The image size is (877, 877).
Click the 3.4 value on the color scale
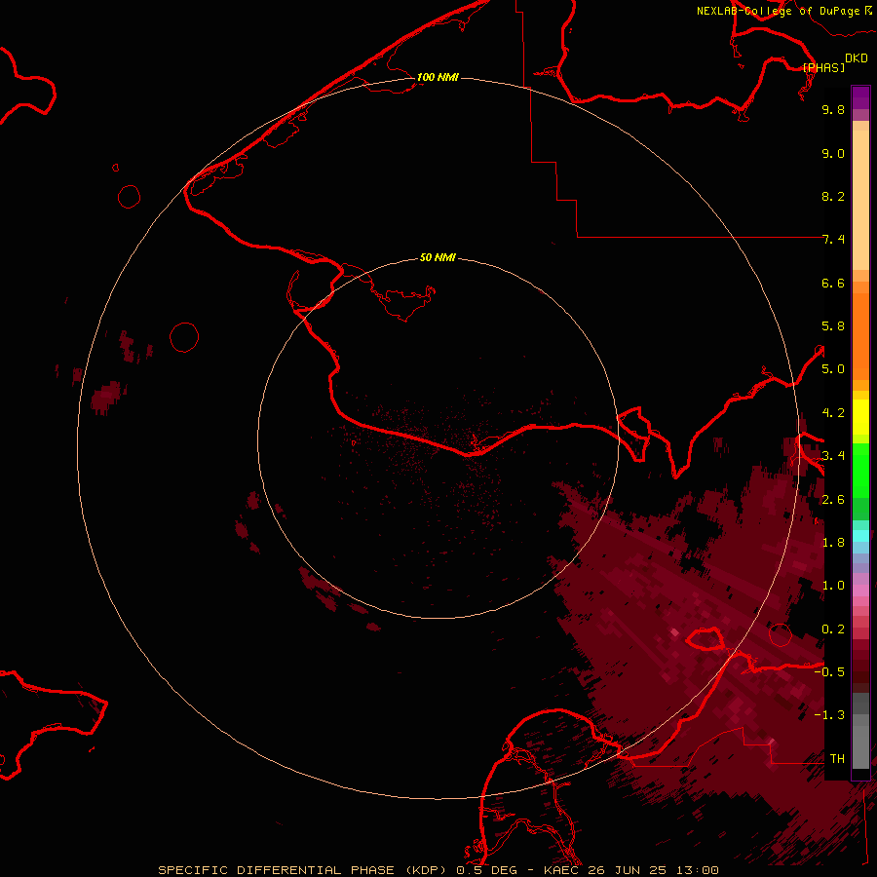click(833, 456)
